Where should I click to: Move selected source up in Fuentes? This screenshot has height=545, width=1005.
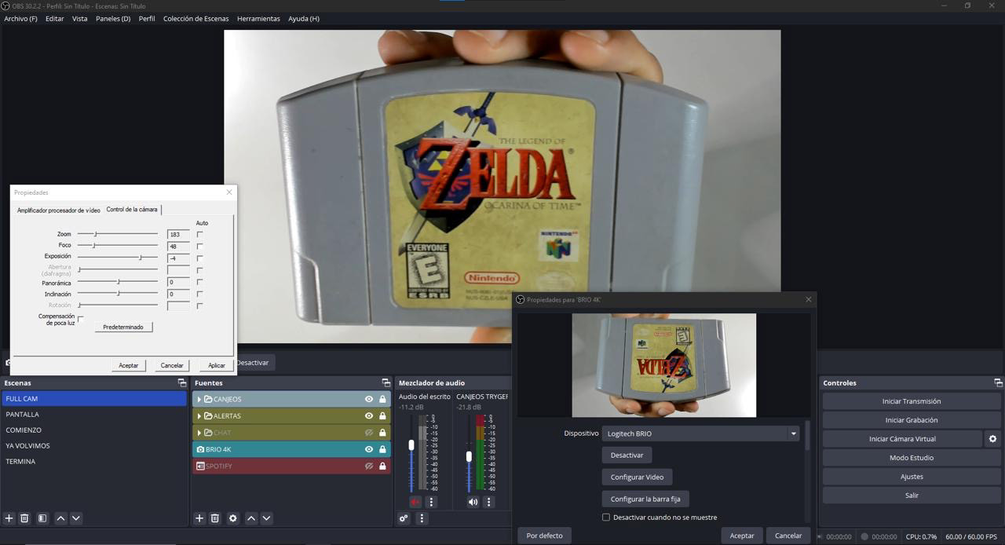coord(251,518)
